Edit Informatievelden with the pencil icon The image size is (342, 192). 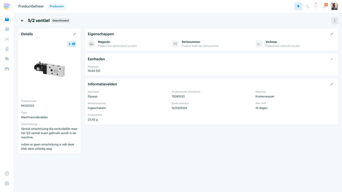click(x=332, y=84)
